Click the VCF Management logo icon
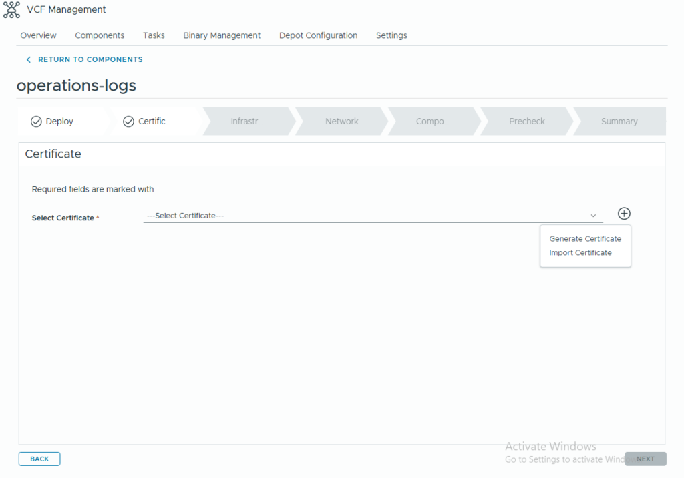 [11, 10]
